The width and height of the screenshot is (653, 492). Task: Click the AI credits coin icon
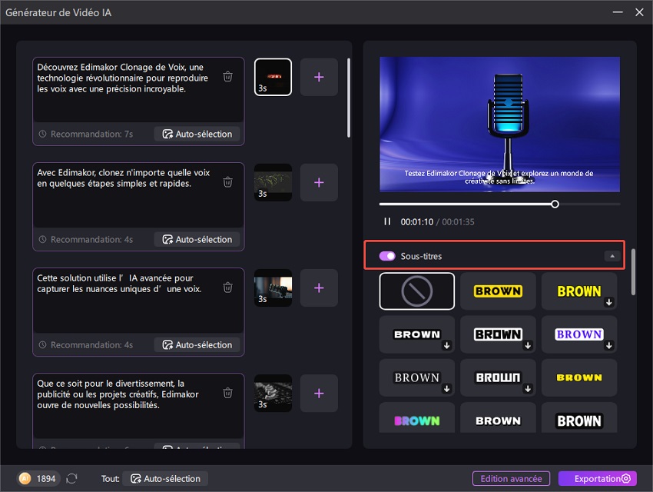[x=25, y=478]
